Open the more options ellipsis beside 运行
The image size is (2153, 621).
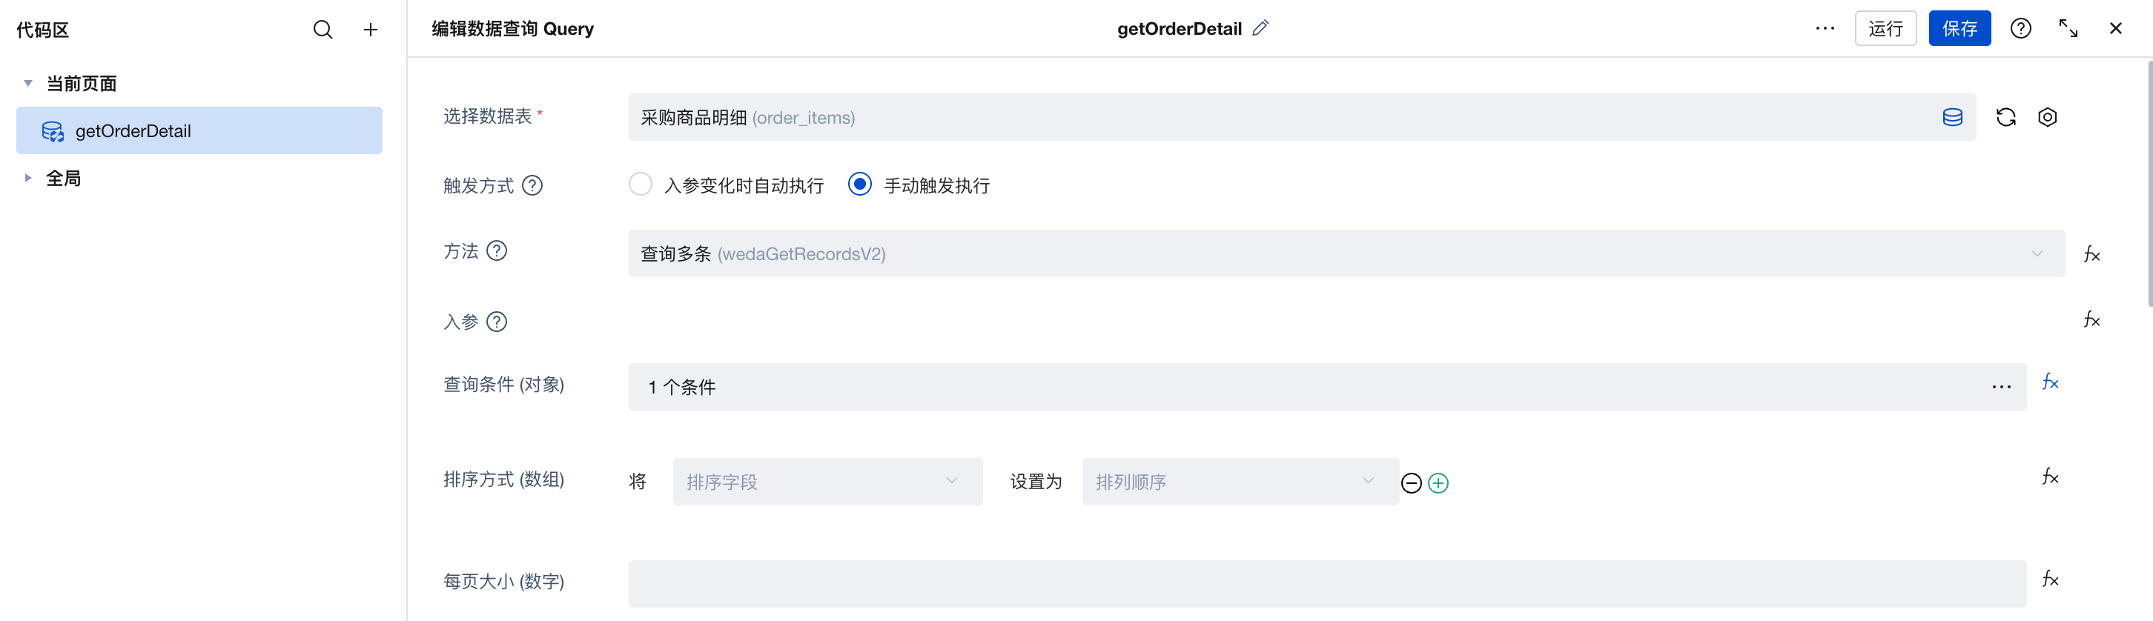tap(1825, 28)
